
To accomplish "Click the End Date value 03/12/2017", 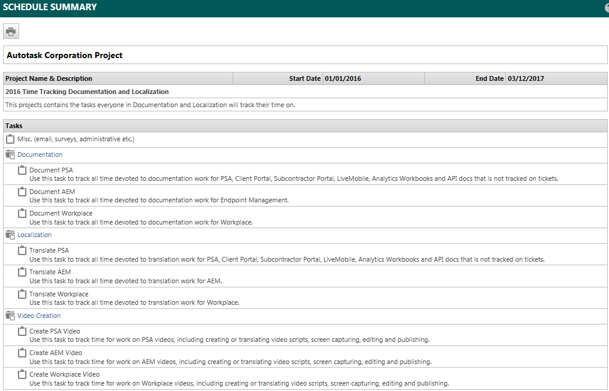I will pyautogui.click(x=526, y=78).
